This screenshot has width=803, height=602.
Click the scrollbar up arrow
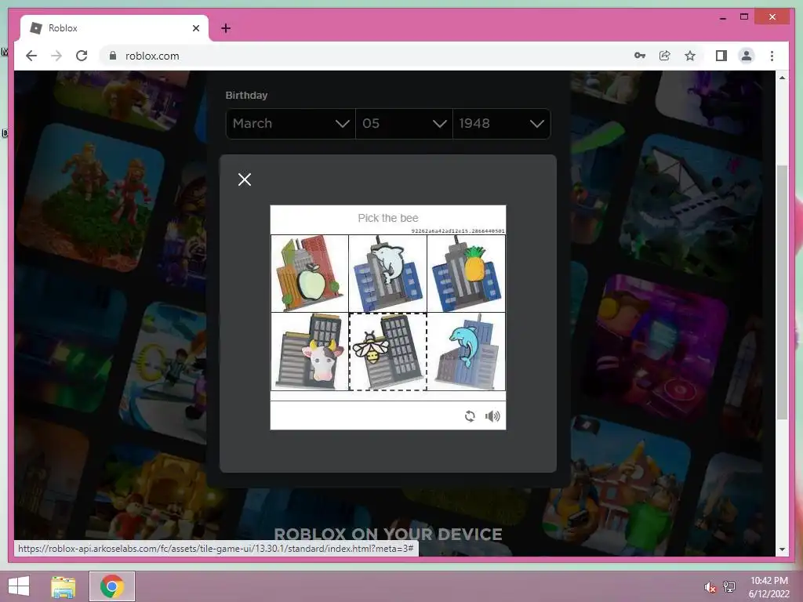pos(782,78)
